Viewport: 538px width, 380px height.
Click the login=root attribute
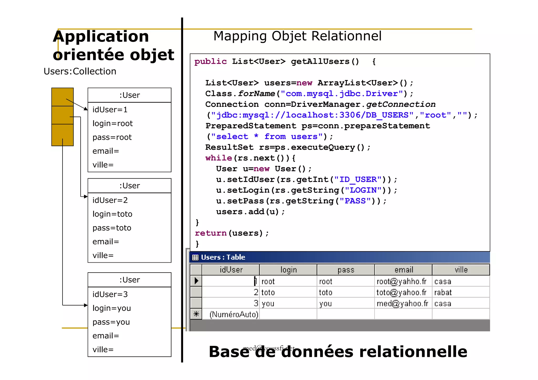[113, 123]
